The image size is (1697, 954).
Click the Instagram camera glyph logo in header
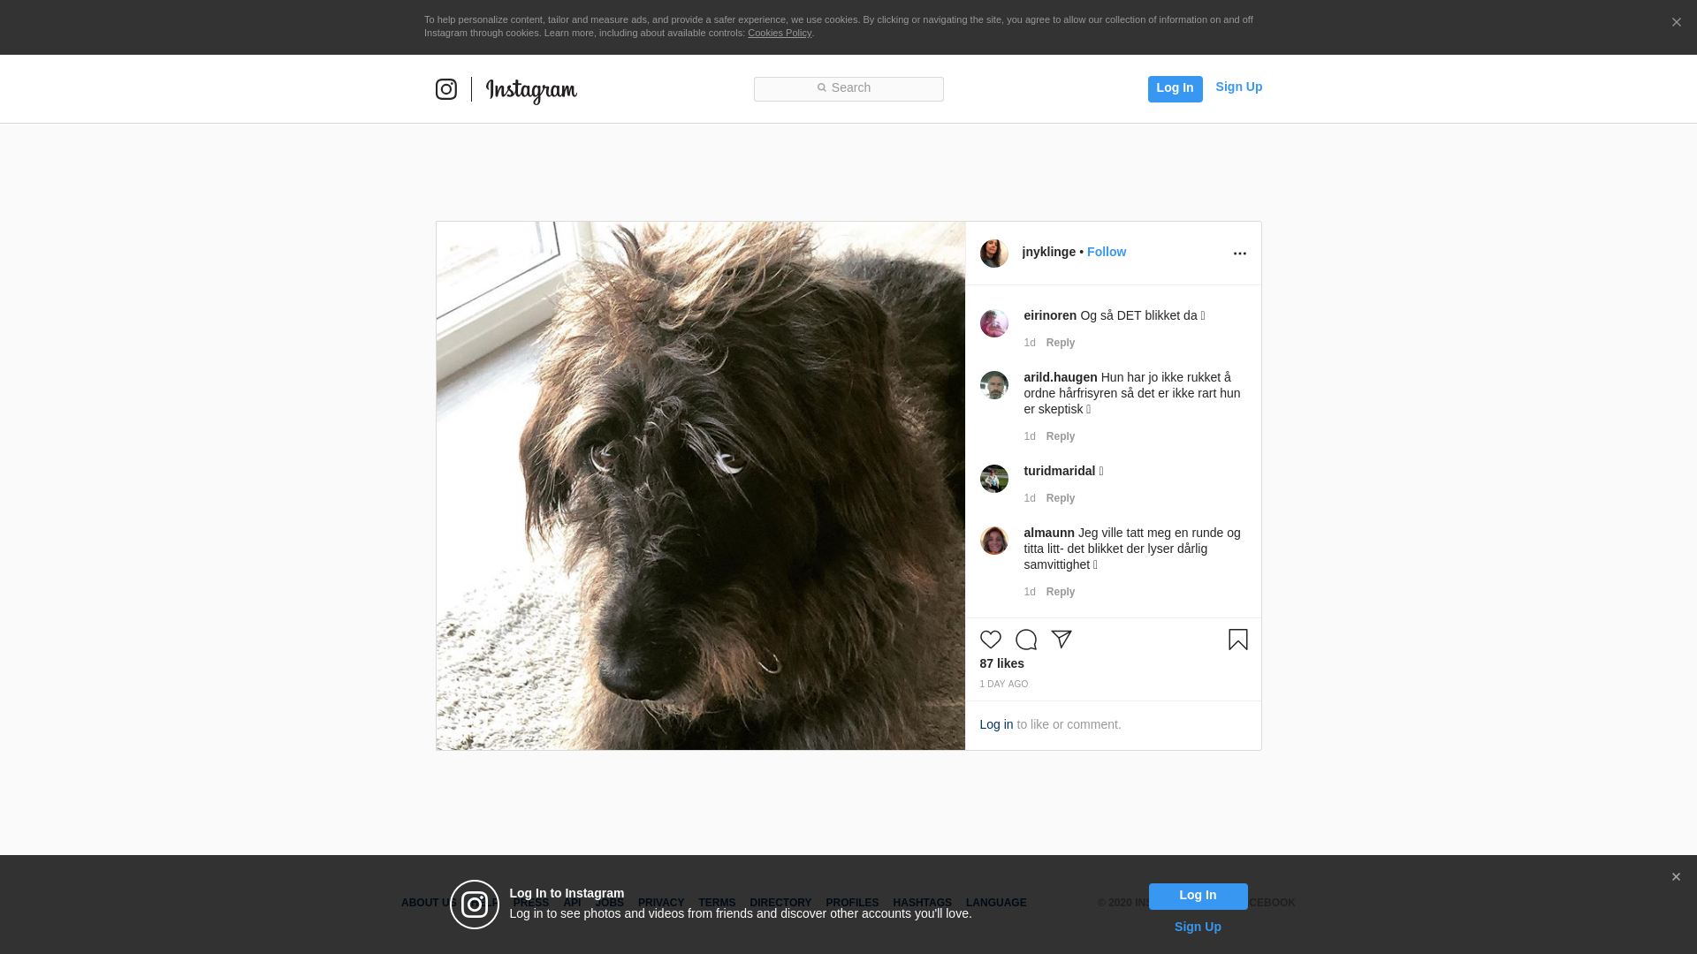tap(446, 89)
